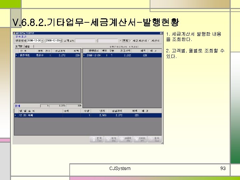Select the 좋은마트 customer row
The width and height of the screenshot is (240, 180).
pyautogui.click(x=48, y=55)
